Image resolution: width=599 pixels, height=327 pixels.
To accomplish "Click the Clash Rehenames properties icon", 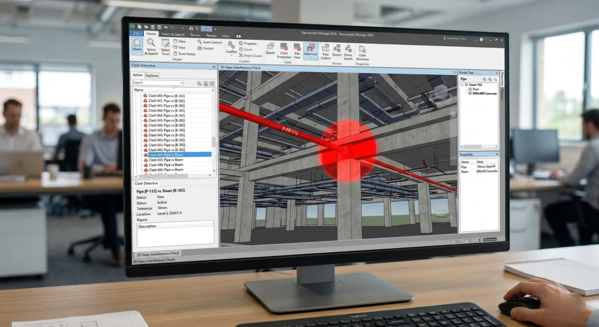I will (x=362, y=52).
